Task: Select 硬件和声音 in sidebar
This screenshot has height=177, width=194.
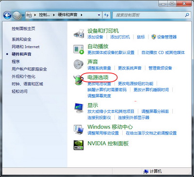Action: (x=21, y=54)
